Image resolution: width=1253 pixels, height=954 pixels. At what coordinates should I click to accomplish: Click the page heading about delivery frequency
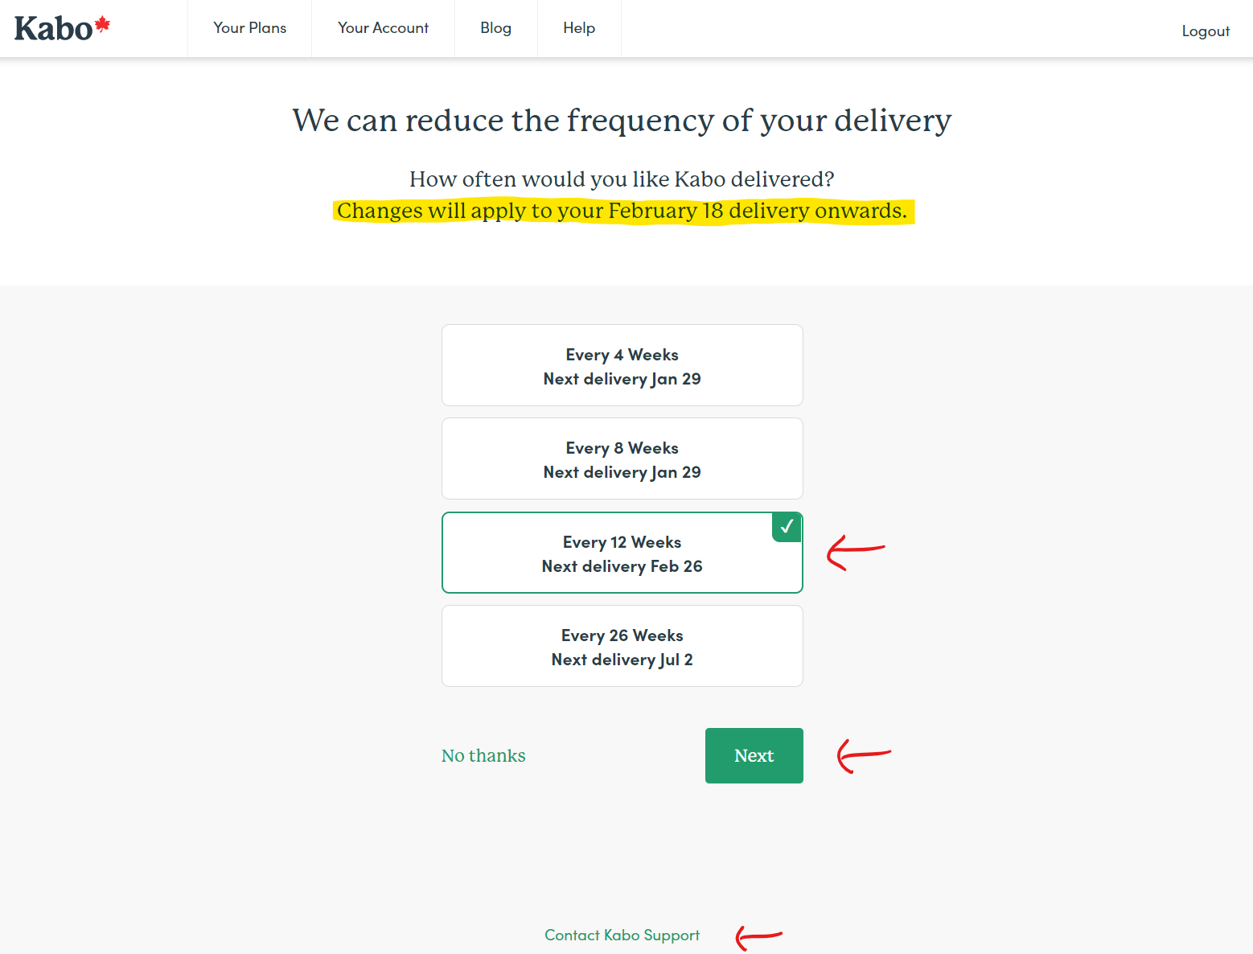[x=622, y=121]
